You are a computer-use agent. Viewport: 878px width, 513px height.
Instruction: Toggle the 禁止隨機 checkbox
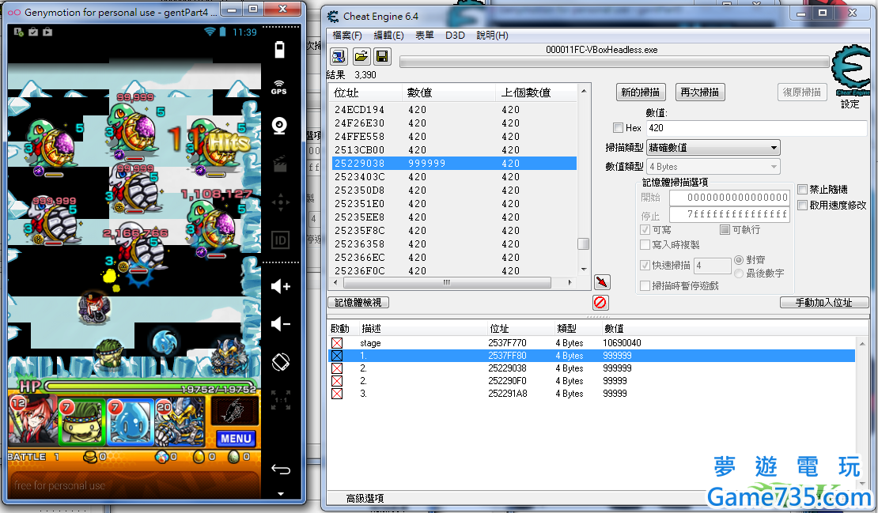point(803,190)
